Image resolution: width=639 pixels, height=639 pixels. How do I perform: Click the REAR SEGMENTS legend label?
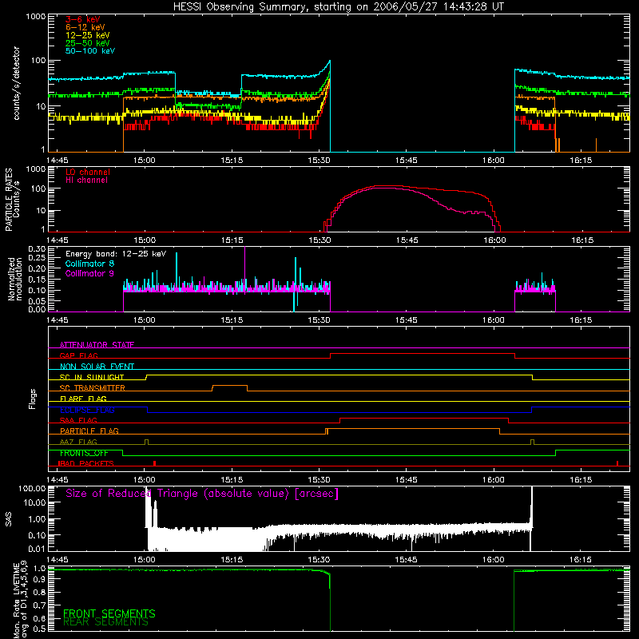coord(105,621)
